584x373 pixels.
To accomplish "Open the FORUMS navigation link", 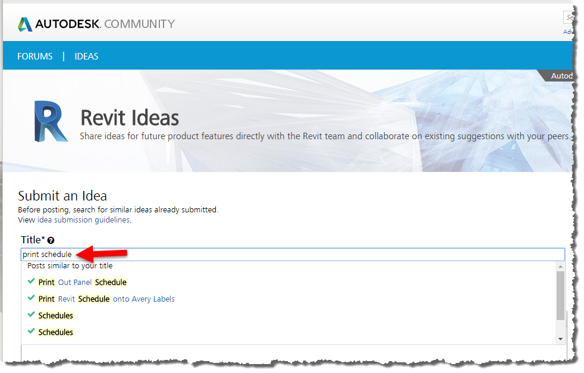I will pyautogui.click(x=35, y=57).
